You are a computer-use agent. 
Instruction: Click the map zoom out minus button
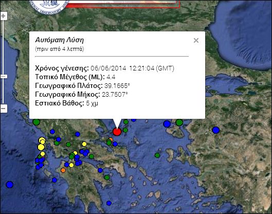tap(3, 109)
